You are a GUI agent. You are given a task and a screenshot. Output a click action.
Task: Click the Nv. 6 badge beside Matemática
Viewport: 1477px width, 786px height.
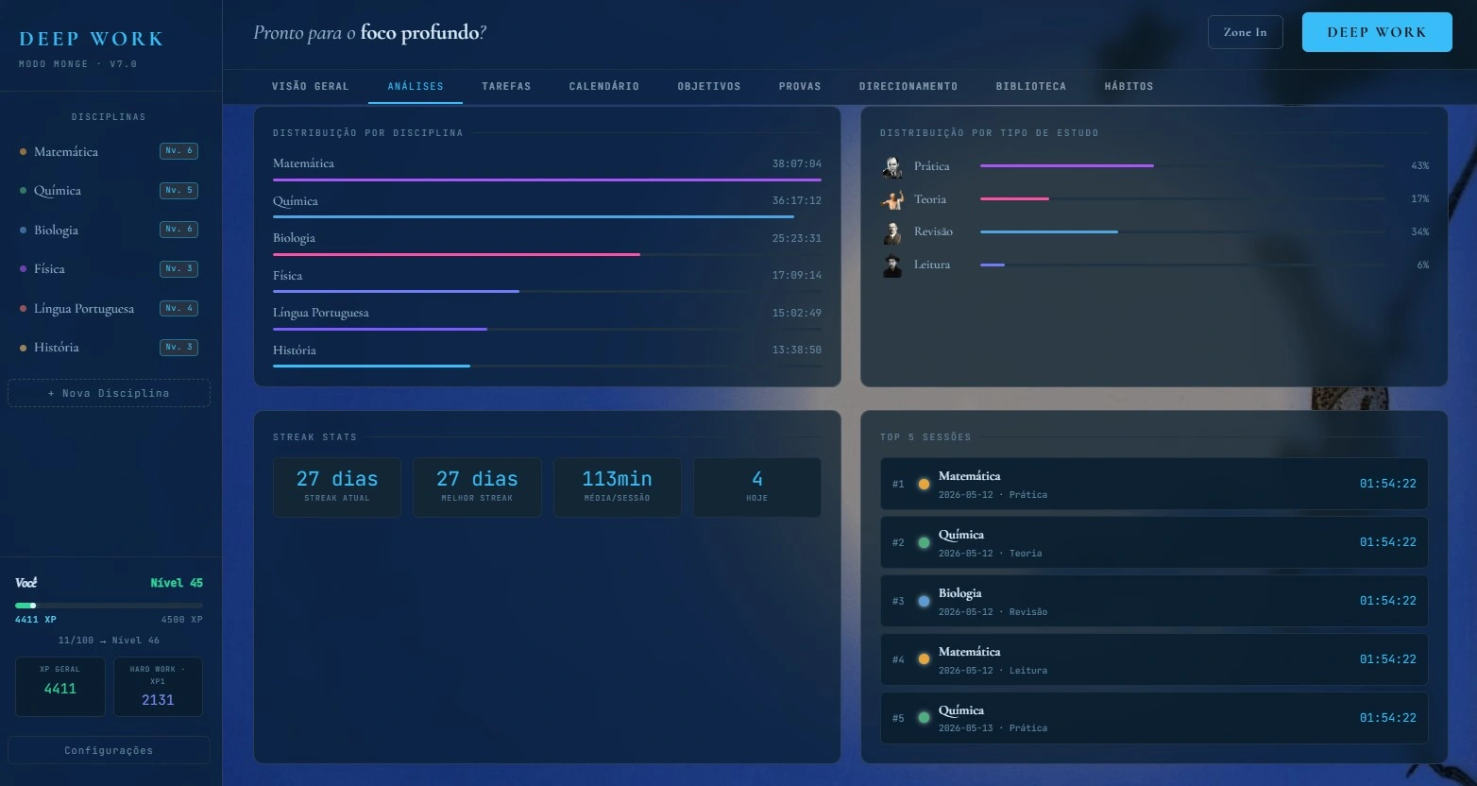coord(178,151)
